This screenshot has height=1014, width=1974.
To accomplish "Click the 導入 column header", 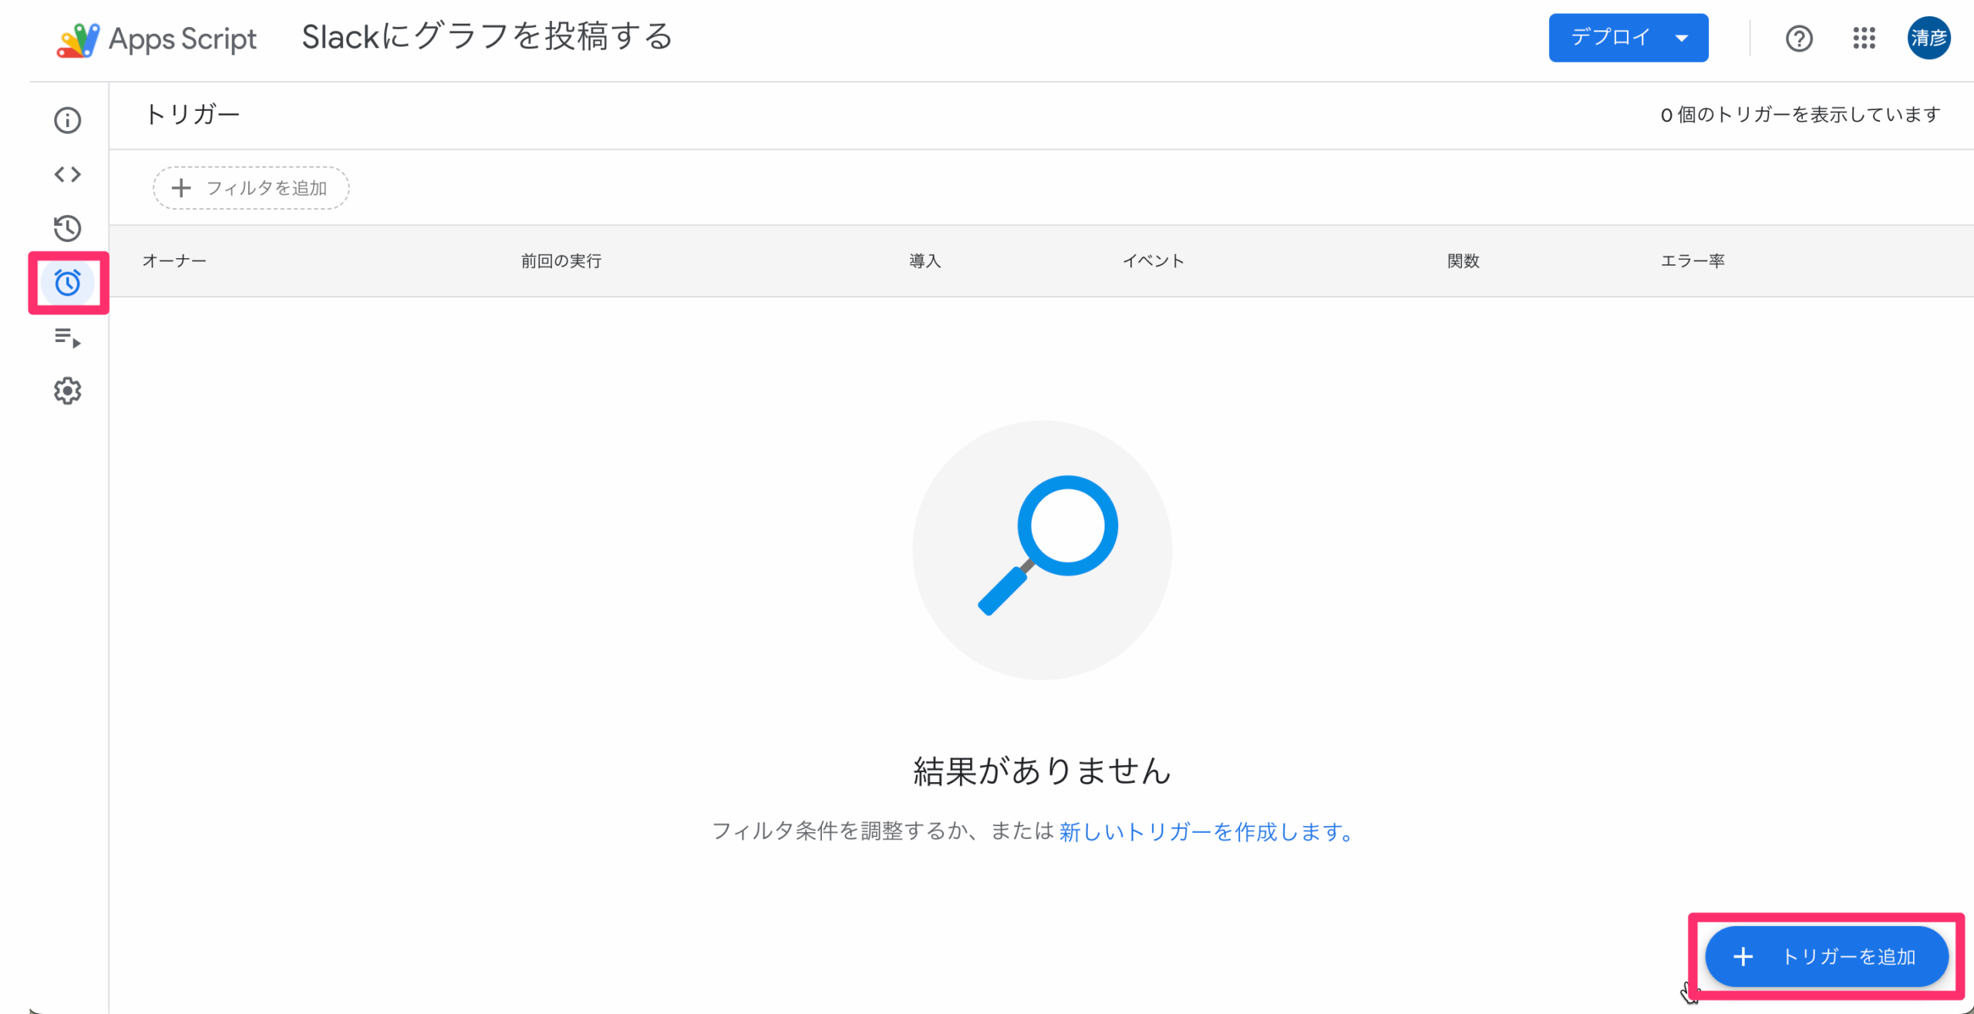I will [925, 260].
